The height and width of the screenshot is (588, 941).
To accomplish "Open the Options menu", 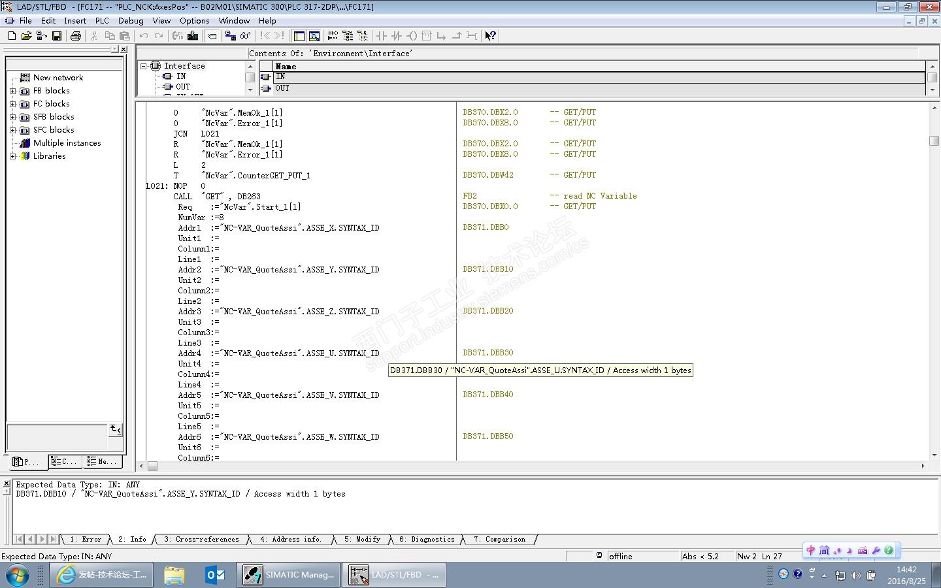I will (195, 20).
